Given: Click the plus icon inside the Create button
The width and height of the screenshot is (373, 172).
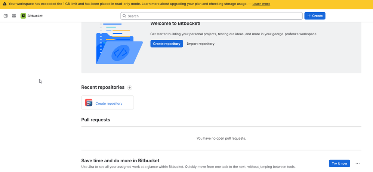Looking at the screenshot, I should point(309,16).
